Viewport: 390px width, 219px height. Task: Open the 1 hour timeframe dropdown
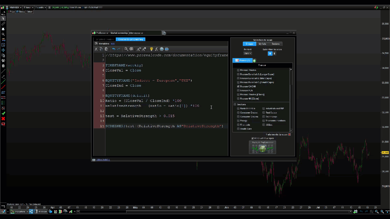click(x=28, y=7)
